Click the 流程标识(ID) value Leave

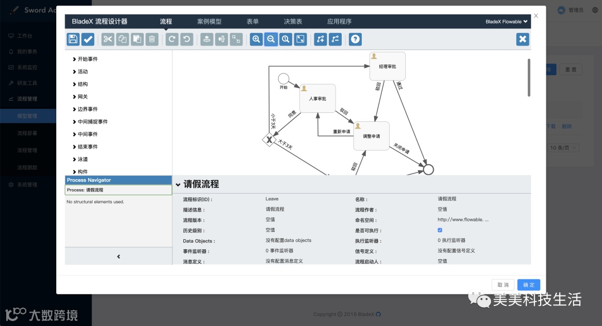click(272, 199)
